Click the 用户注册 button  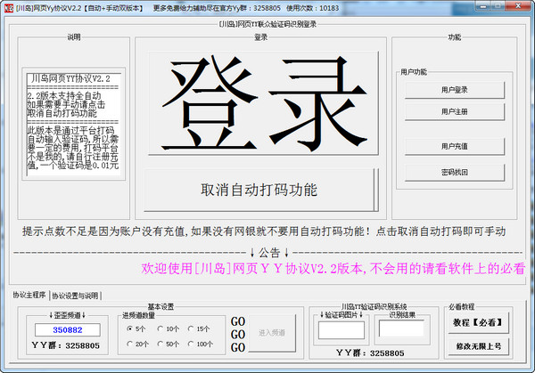pyautogui.click(x=454, y=111)
